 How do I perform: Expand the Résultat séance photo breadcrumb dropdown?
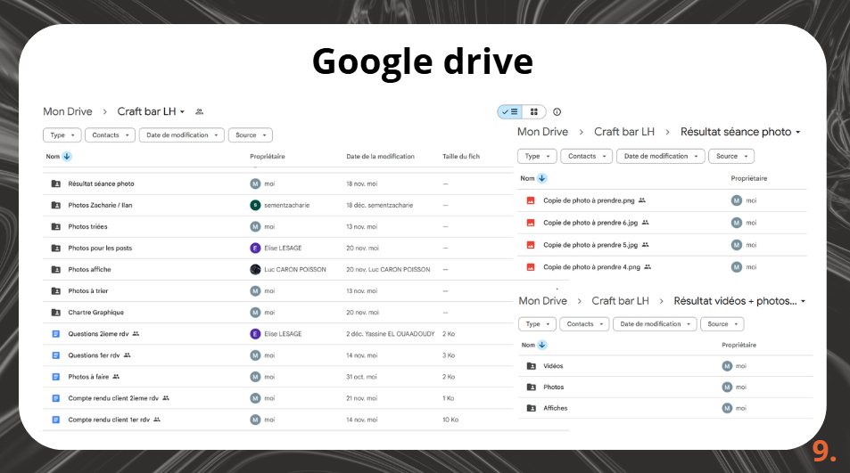pos(797,133)
